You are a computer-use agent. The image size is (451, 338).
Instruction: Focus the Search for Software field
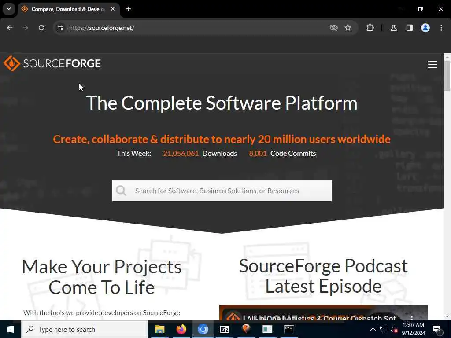coord(222,191)
